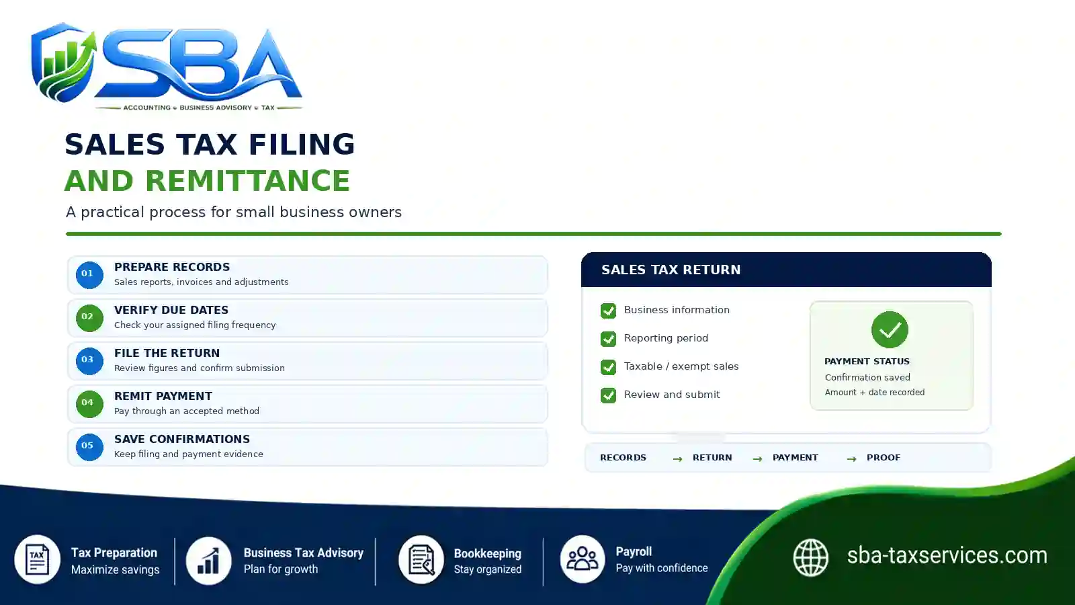Click the RETURN flow label
The height and width of the screenshot is (605, 1075).
(712, 458)
